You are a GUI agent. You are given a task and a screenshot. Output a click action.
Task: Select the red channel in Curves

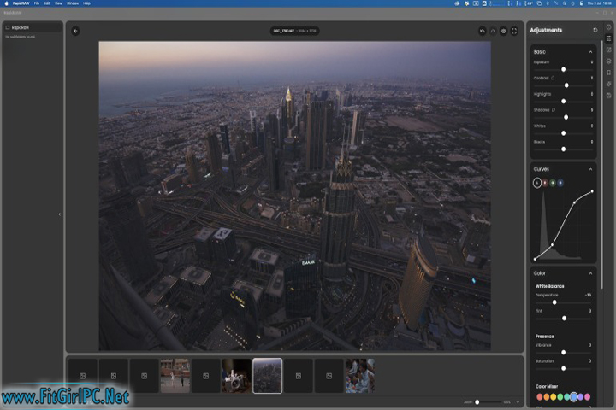545,182
